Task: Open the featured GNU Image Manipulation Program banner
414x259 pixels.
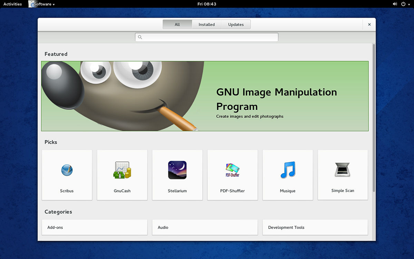Action: [x=205, y=96]
